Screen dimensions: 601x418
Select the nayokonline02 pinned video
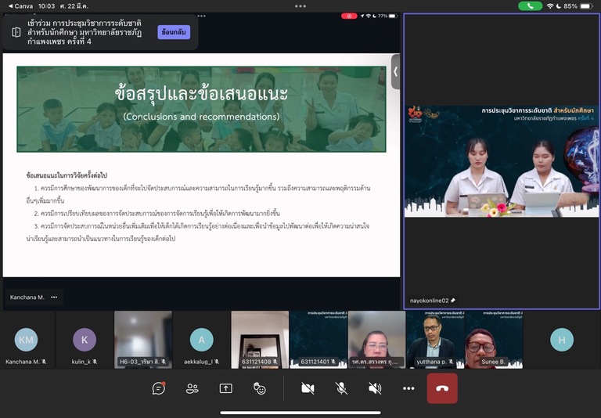click(502, 161)
